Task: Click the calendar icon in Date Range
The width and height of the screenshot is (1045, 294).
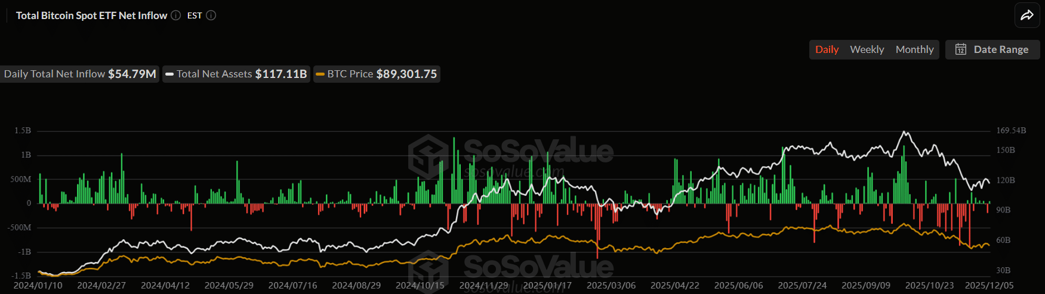Action: click(960, 49)
